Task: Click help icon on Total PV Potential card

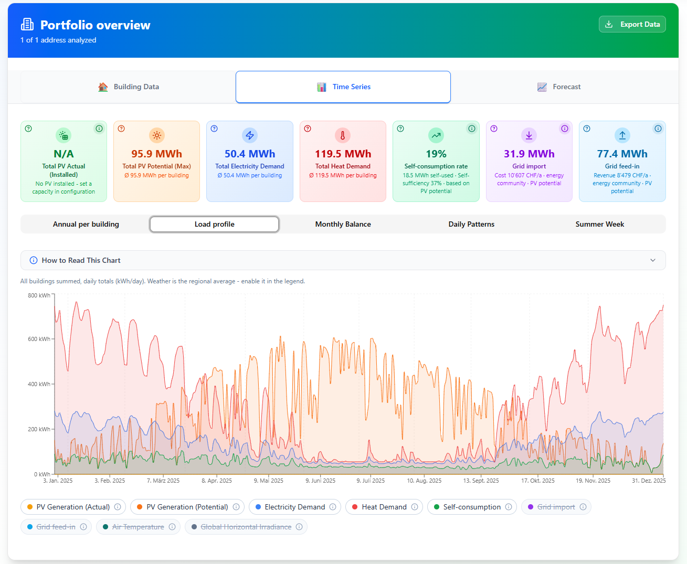Action: [121, 129]
